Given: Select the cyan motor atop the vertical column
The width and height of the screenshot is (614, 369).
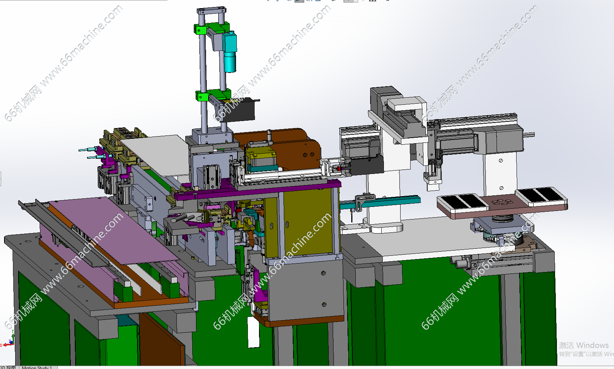Looking at the screenshot, I should tap(230, 52).
